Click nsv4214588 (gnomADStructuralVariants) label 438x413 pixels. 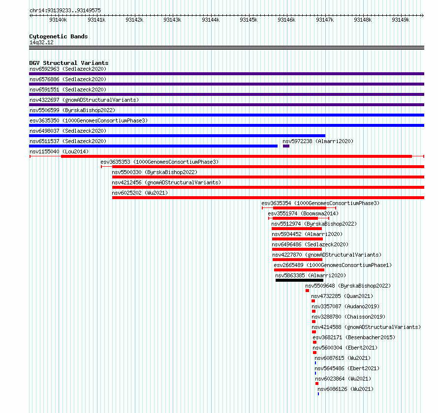(366, 327)
